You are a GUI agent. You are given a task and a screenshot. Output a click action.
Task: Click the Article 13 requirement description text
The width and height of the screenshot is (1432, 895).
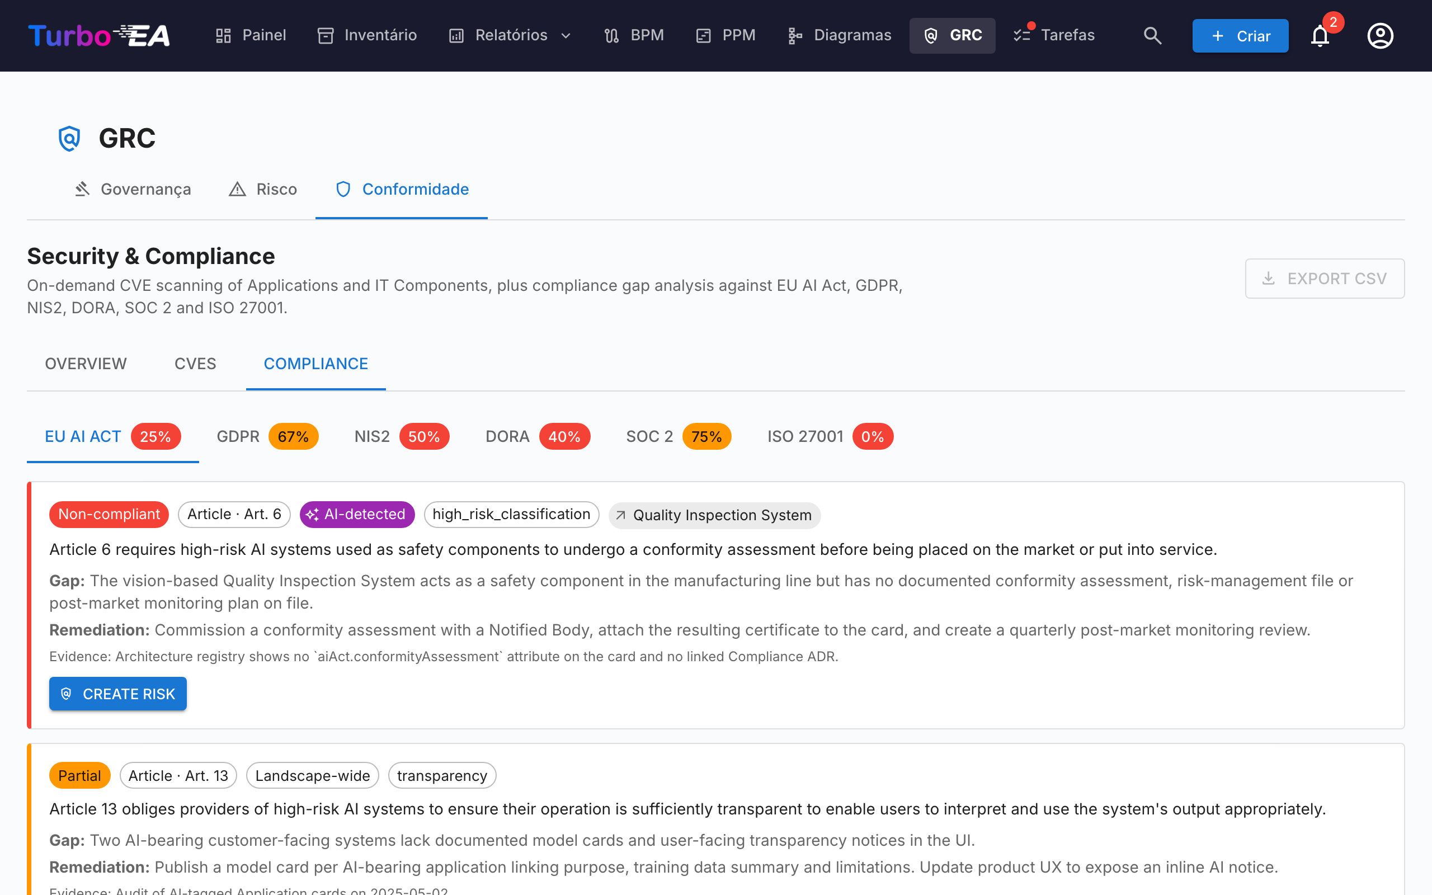pyautogui.click(x=687, y=809)
